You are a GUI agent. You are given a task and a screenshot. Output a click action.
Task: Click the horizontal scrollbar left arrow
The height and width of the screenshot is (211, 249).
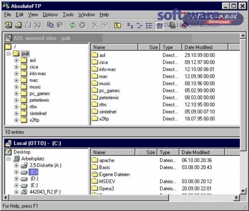coord(6,197)
